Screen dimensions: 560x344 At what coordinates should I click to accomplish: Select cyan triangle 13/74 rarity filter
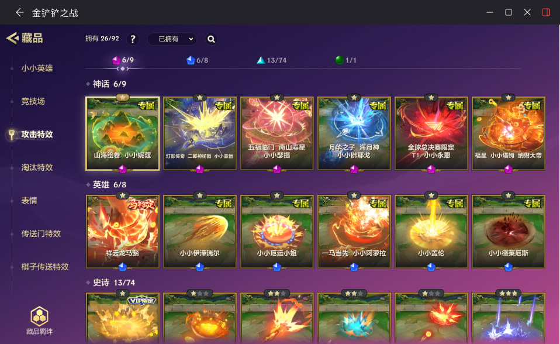click(272, 60)
